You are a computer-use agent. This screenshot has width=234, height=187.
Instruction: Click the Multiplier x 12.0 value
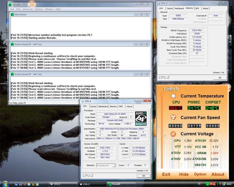point(105,151)
